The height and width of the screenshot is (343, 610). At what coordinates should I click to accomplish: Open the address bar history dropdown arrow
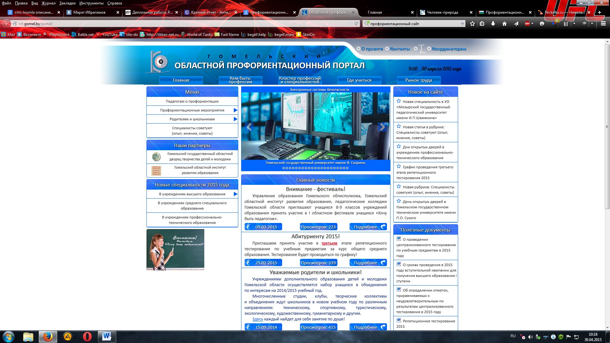[x=351, y=24]
